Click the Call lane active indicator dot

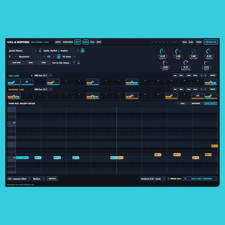(31, 76)
